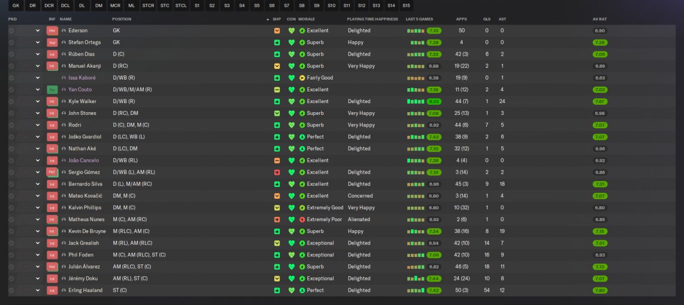Tick the picked checkbox for Bernardo Silva
Image resolution: width=684 pixels, height=305 pixels.
(11, 184)
